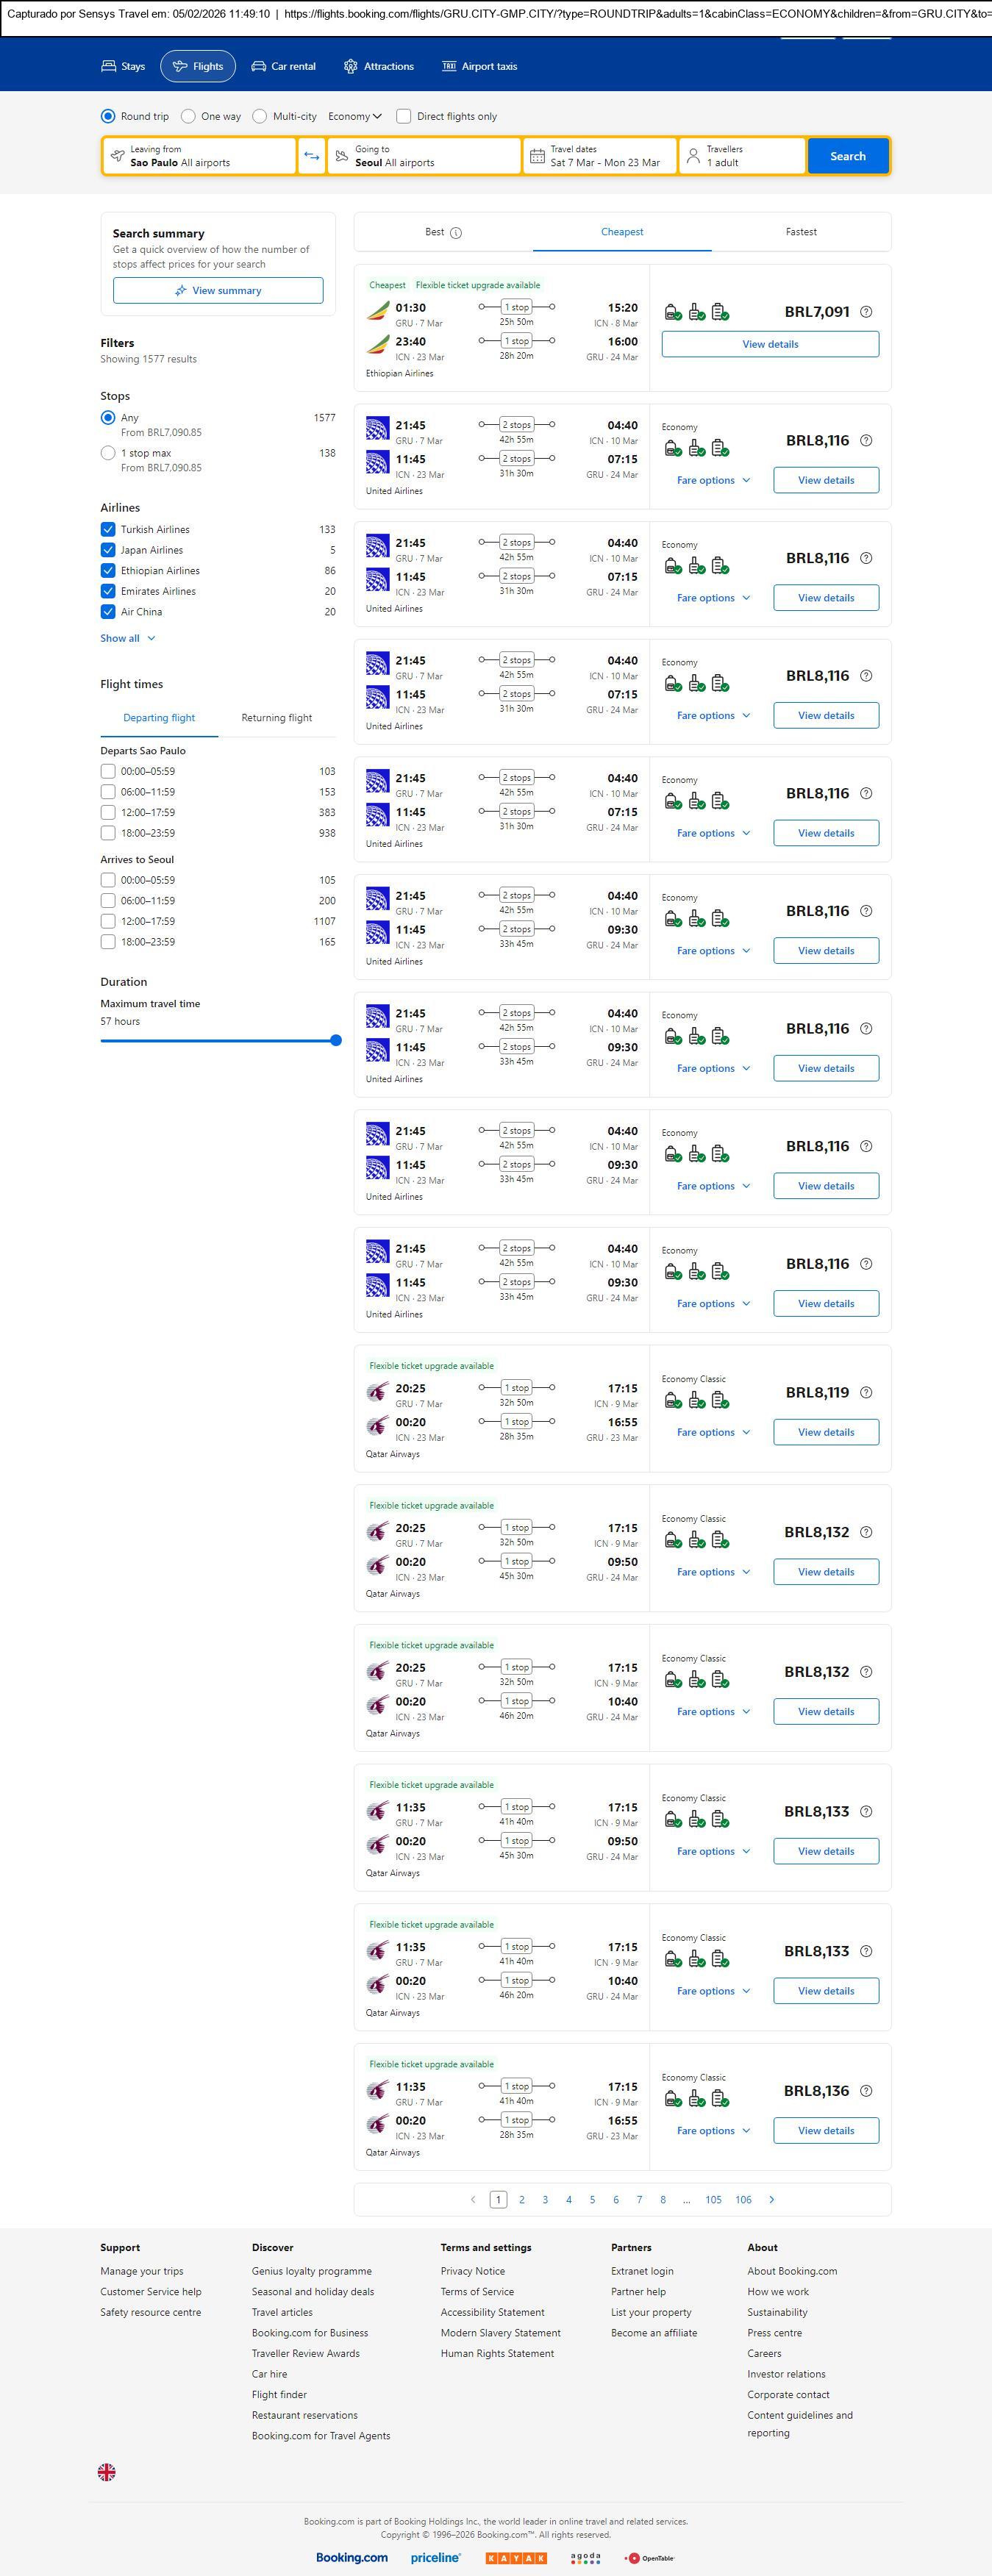Switch to the Fastest sorting tab
Screen dimensions: 992x2576
[x=800, y=232]
